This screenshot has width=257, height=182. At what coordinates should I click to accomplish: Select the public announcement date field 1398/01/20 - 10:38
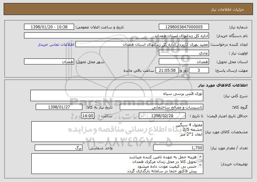49,27
